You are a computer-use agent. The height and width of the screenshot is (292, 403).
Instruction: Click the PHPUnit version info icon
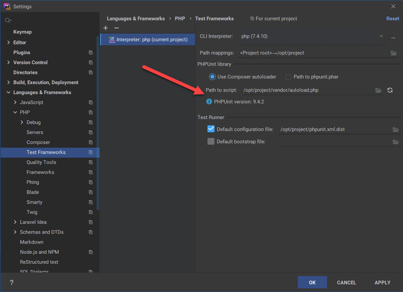coord(209,101)
